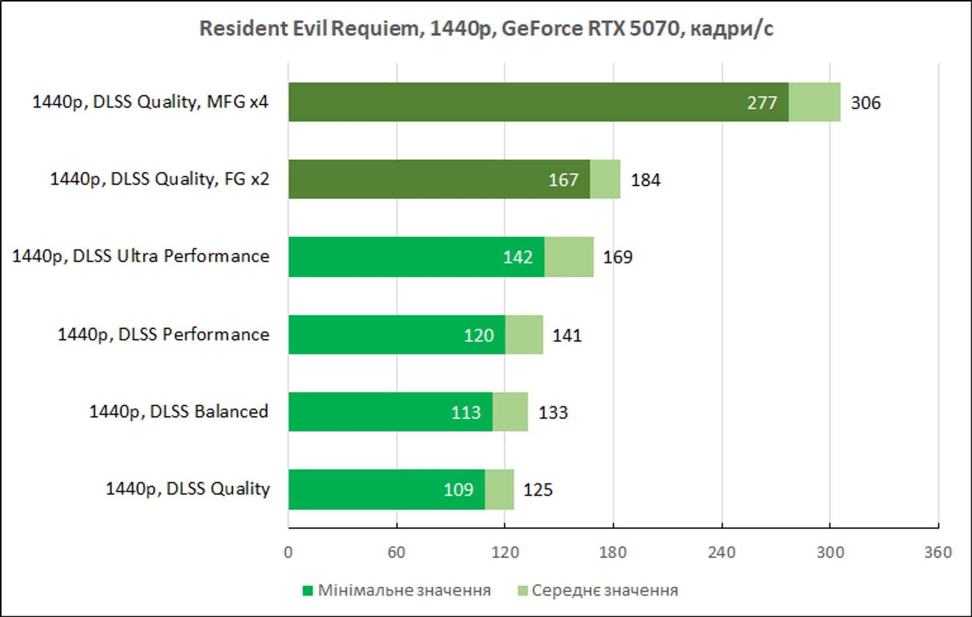The width and height of the screenshot is (972, 617).
Task: Select the '1440p, DLSS Ultra Performance' label
Action: pos(141,256)
